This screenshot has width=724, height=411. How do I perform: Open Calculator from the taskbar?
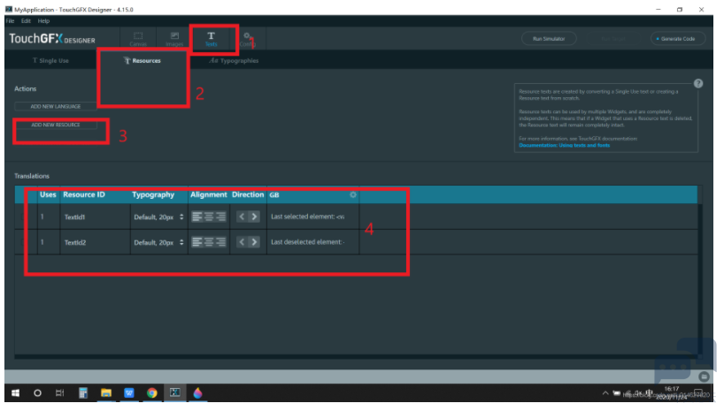(x=83, y=393)
